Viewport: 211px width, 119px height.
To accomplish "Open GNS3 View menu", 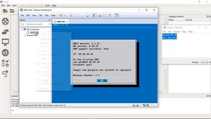I will coord(15,6).
